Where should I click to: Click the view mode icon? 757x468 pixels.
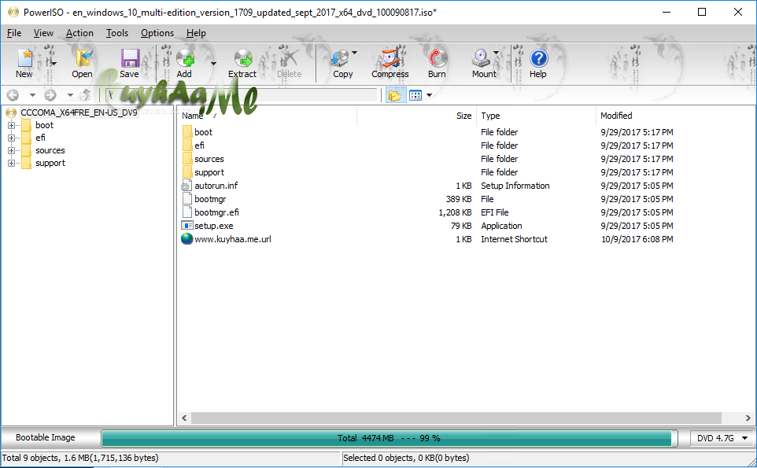click(x=415, y=95)
